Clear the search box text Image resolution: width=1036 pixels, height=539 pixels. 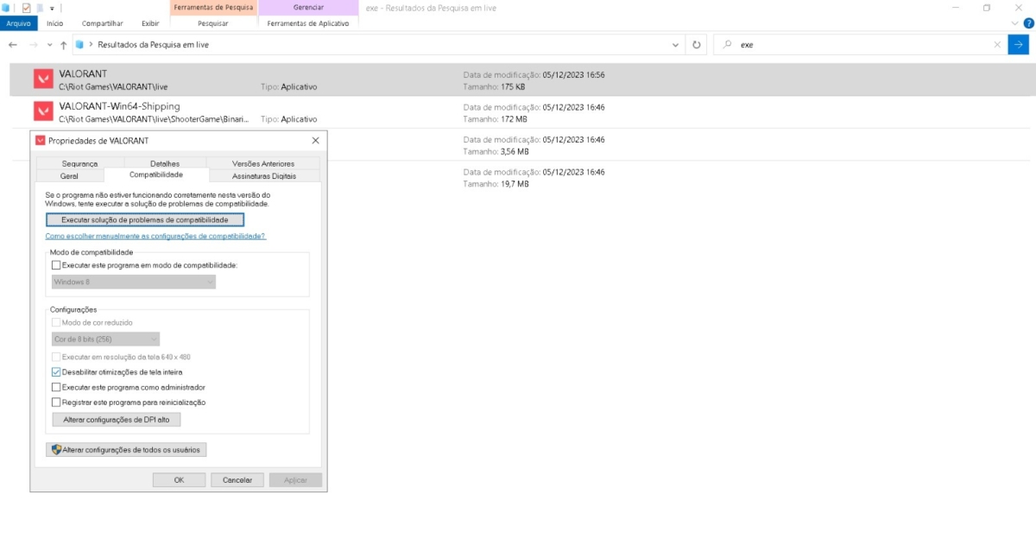click(x=997, y=44)
